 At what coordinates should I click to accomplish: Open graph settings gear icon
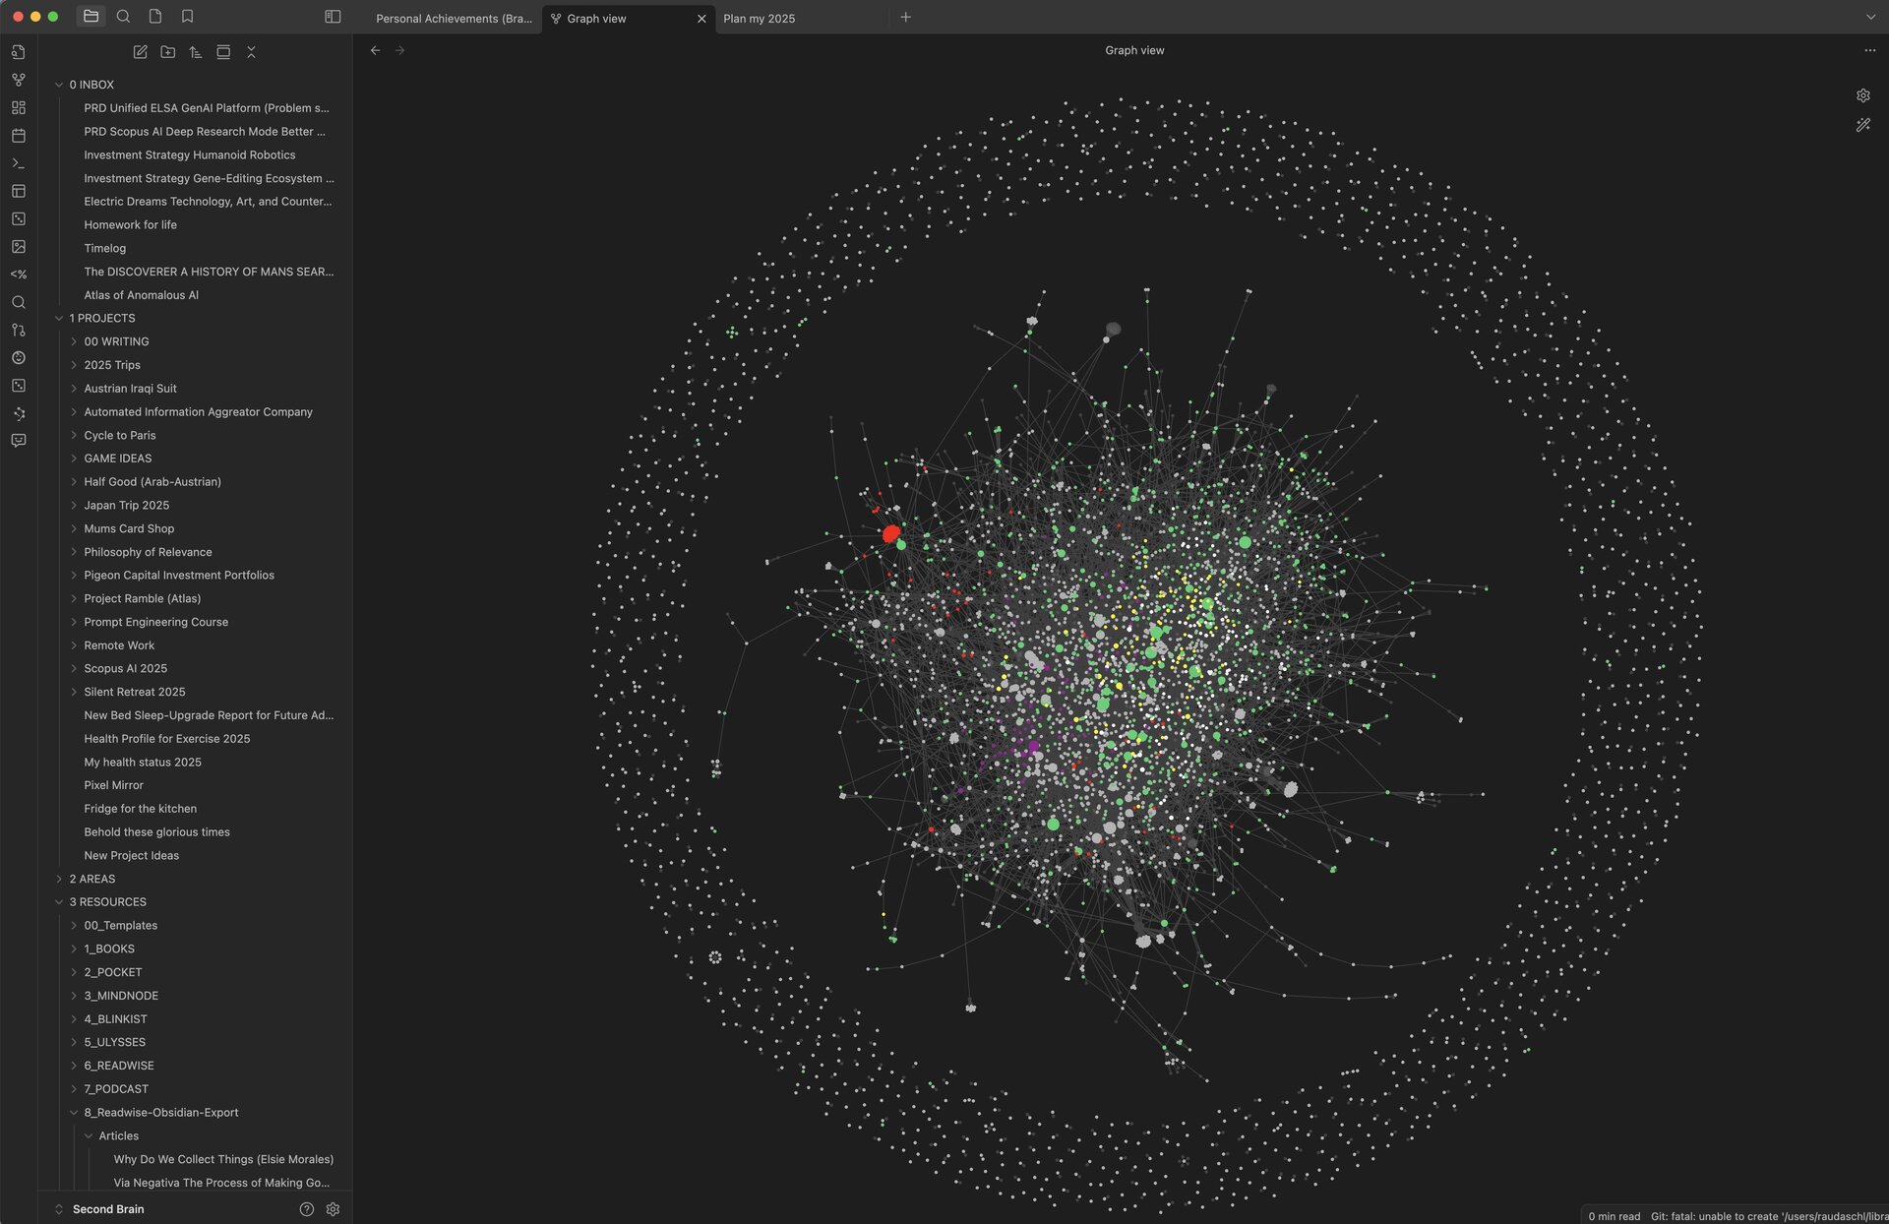tap(1862, 95)
